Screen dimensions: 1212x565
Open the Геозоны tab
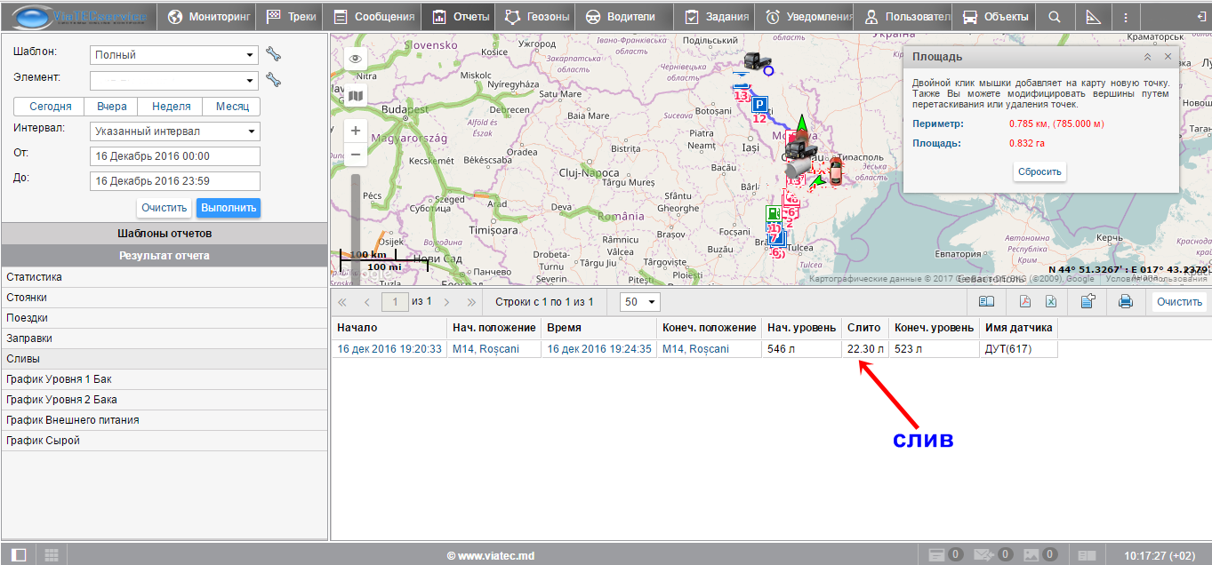click(536, 17)
